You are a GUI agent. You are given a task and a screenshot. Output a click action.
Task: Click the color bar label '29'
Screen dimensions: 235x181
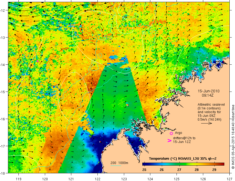click(214, 170)
